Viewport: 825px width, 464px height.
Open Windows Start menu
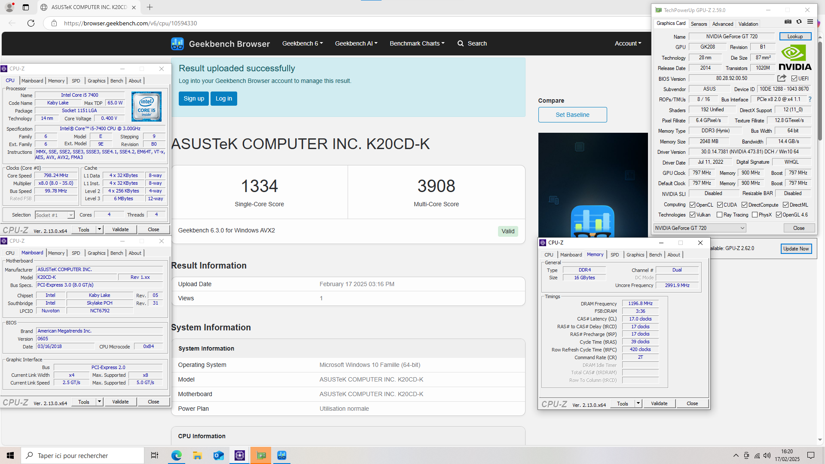click(10, 455)
